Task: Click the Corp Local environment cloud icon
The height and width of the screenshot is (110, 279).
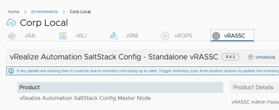Action: click(x=11, y=23)
